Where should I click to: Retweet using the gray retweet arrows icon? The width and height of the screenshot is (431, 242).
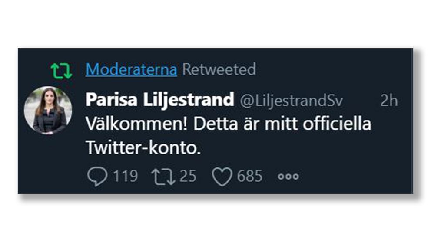coord(162,177)
